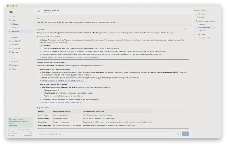Add a new conversation under All cases
Image resolution: width=227 pixels, height=146 pixels.
(x=218, y=14)
